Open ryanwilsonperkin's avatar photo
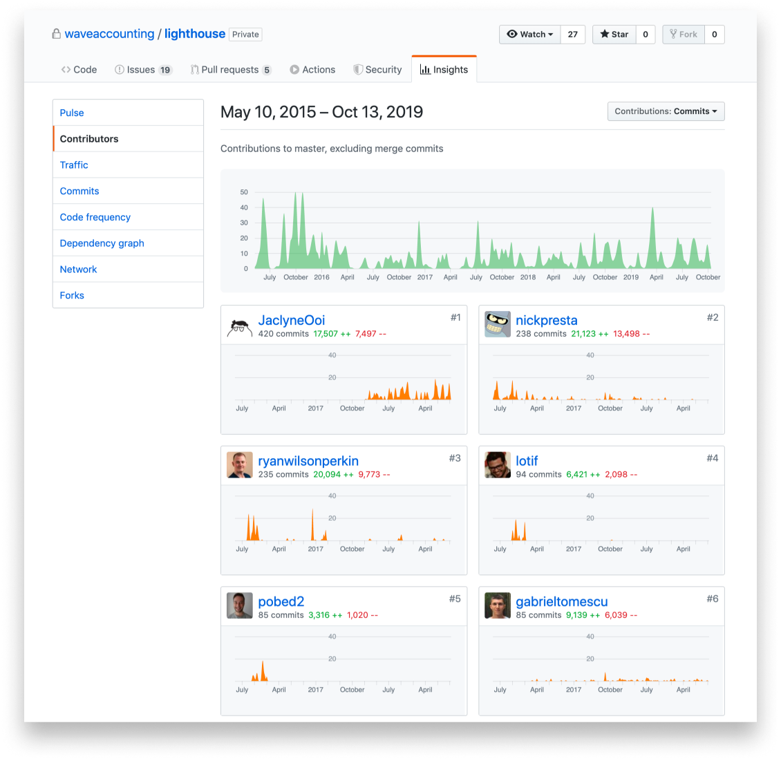The image size is (781, 761). 240,465
